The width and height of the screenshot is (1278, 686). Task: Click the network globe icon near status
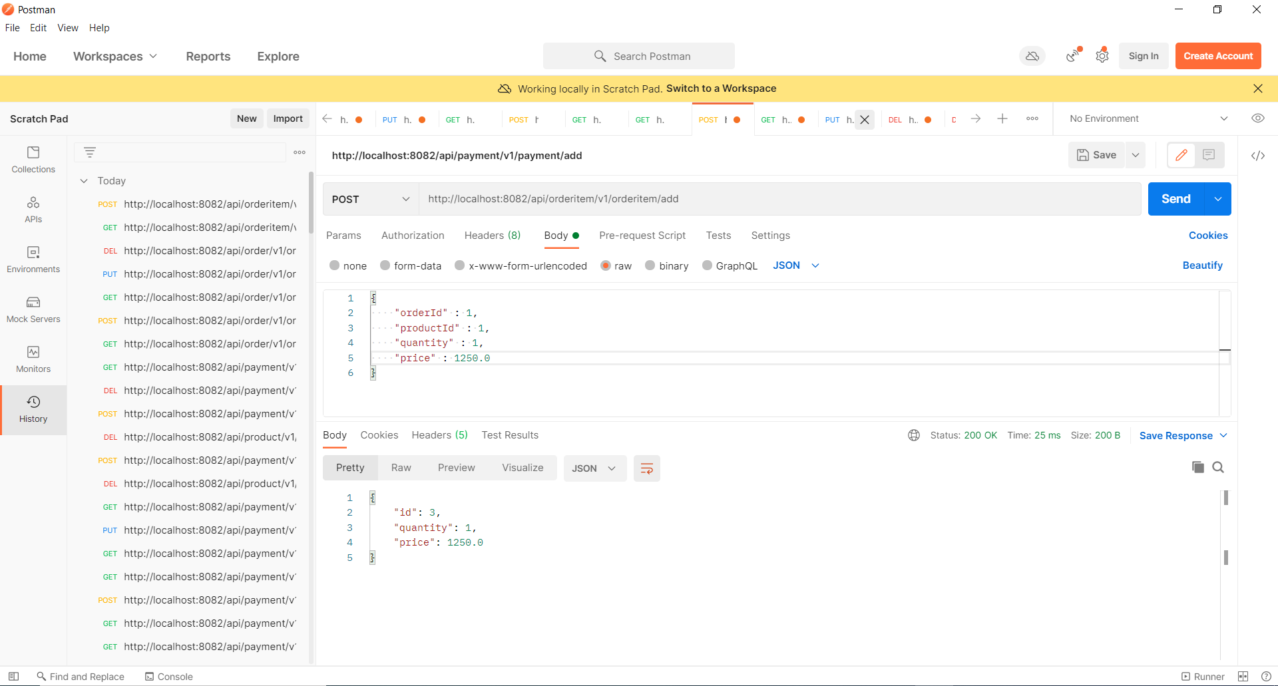(x=914, y=435)
